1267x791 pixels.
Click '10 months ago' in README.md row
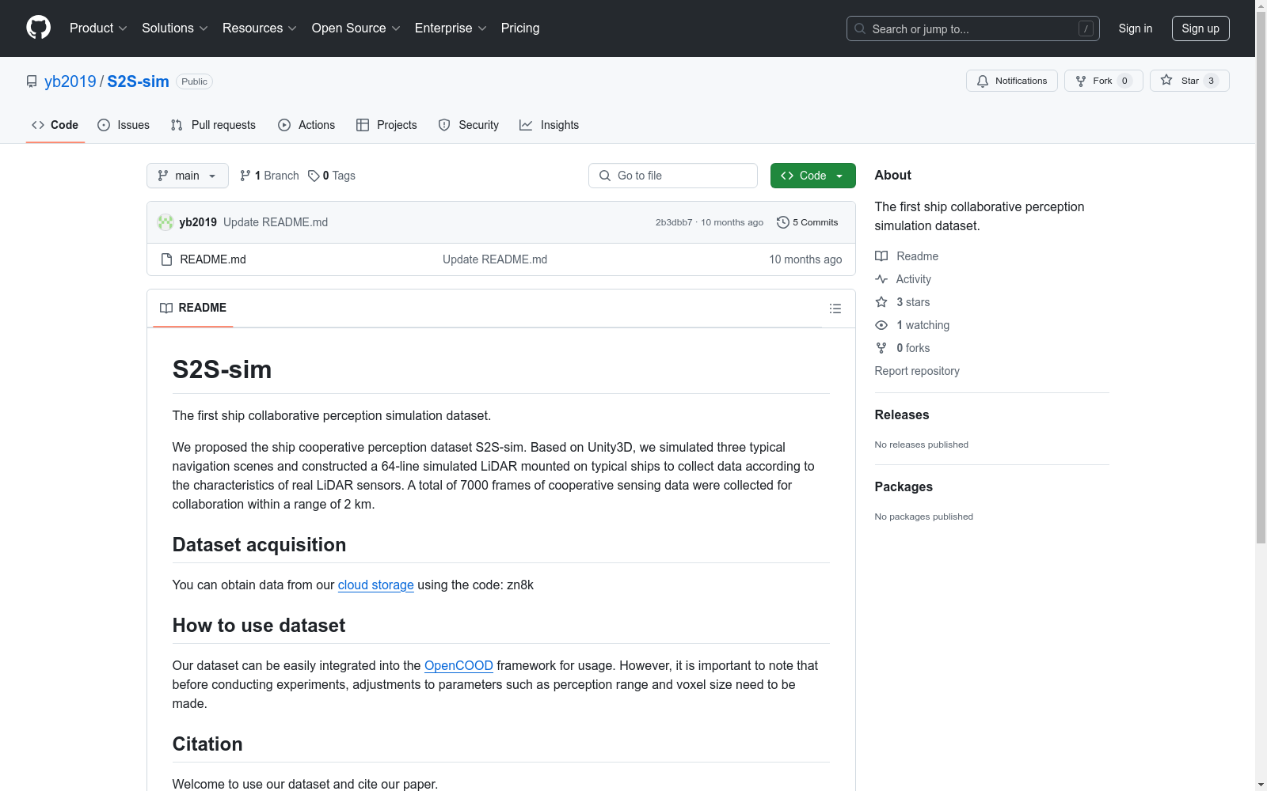coord(805,259)
